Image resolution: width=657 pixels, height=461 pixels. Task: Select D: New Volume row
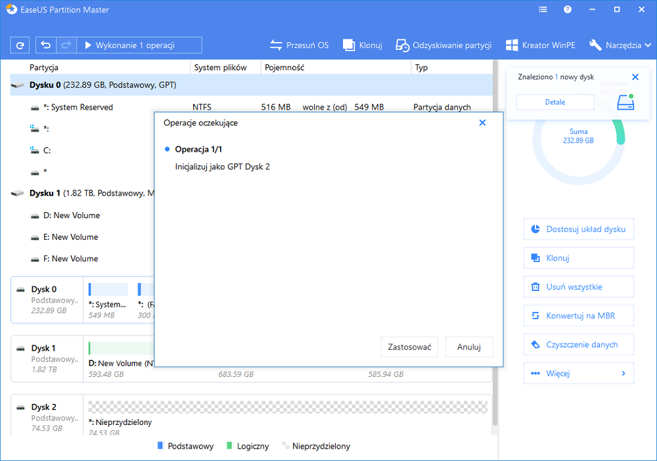82,215
